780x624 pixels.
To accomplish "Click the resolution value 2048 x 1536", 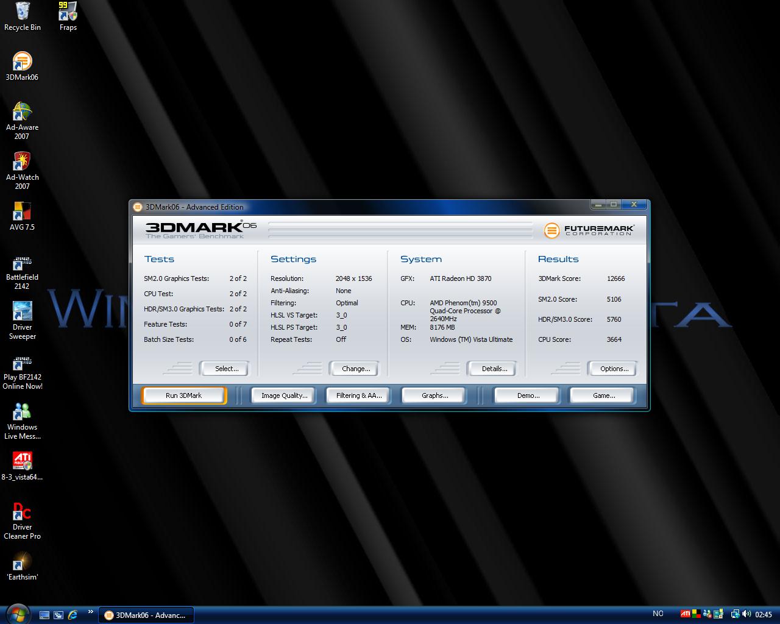I will click(x=353, y=278).
